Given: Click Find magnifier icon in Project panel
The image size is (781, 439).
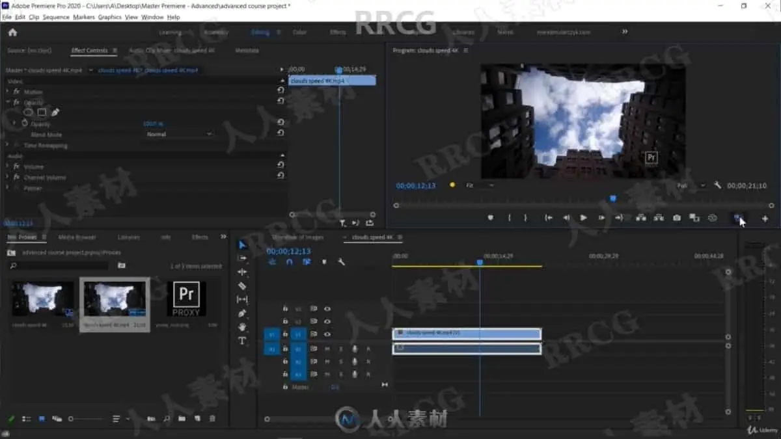Looking at the screenshot, I should click(167, 419).
